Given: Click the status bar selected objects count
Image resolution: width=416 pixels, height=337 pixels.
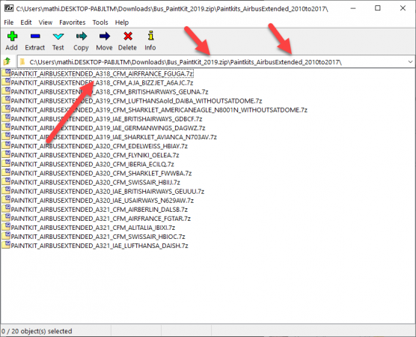Looking at the screenshot, I should tap(37, 331).
